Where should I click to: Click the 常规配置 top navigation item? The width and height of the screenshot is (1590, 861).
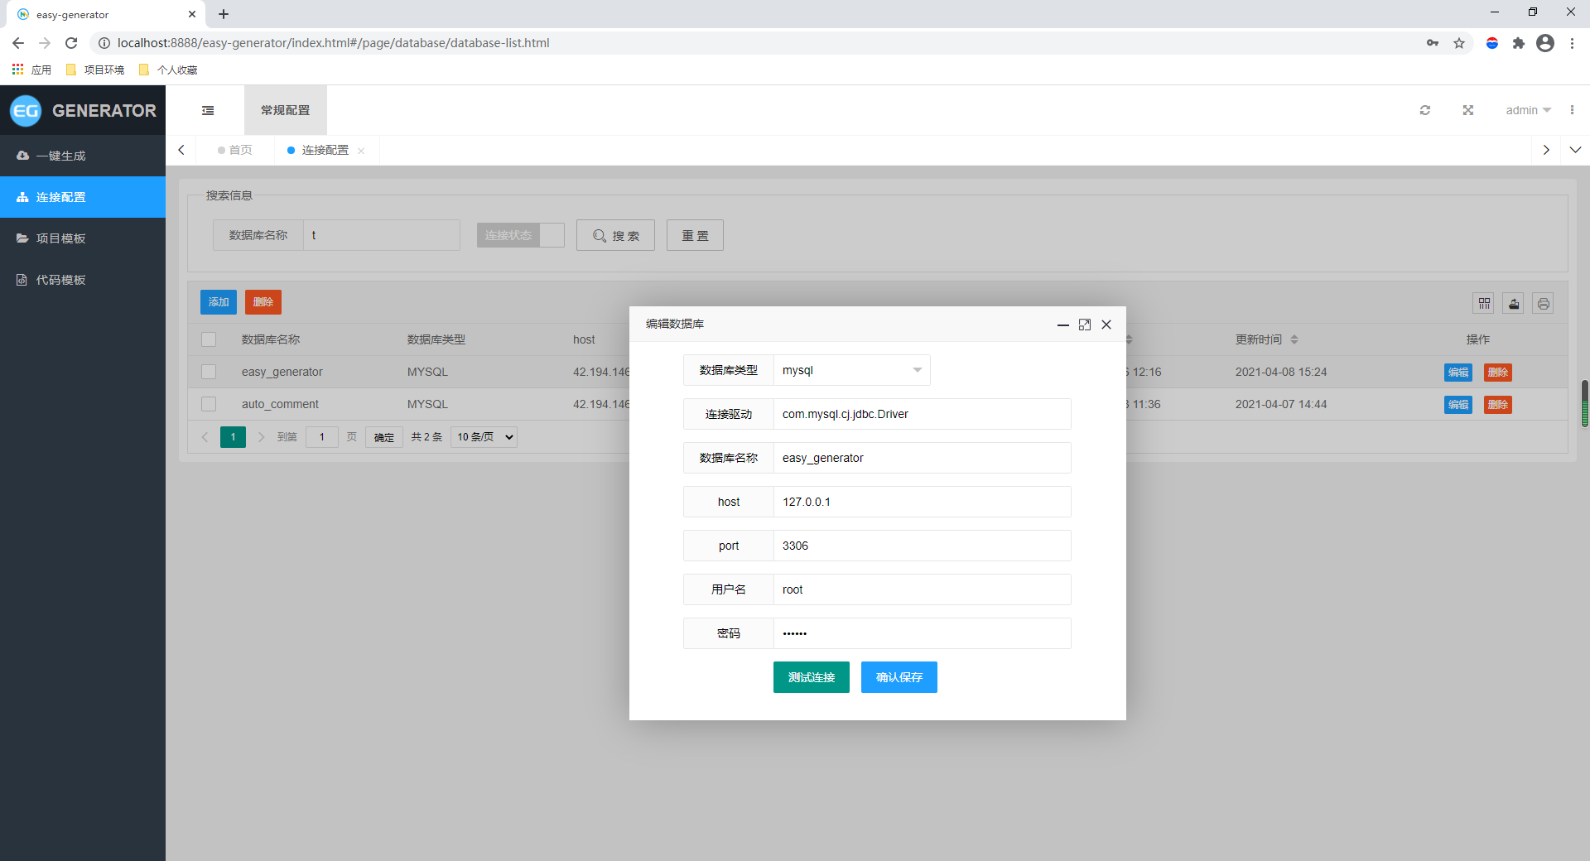(x=286, y=110)
